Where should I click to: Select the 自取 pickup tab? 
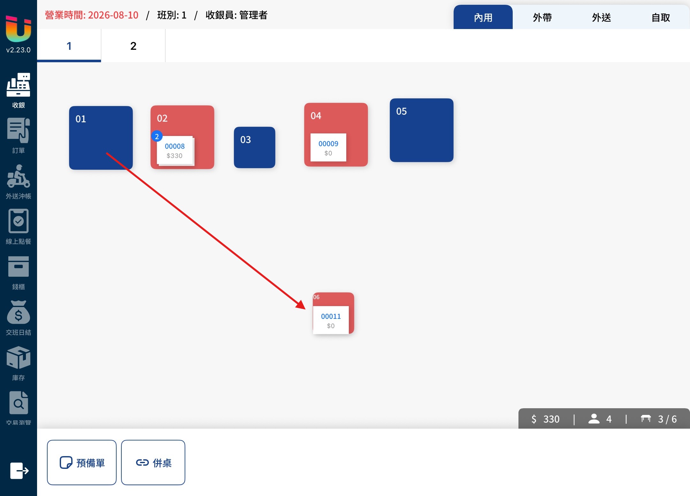coord(661,17)
